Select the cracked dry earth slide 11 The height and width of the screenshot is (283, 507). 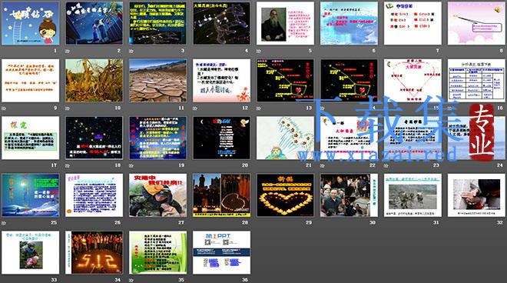(x=157, y=81)
